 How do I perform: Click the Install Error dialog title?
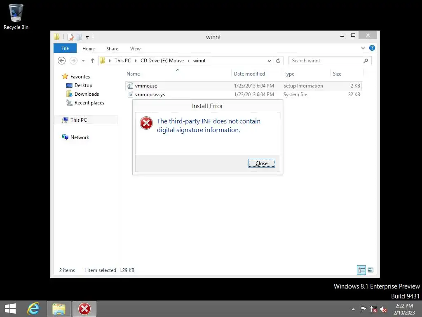[x=208, y=106]
